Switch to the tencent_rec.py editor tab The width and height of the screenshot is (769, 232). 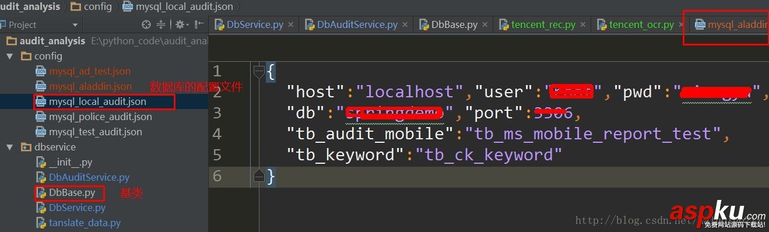pyautogui.click(x=543, y=25)
